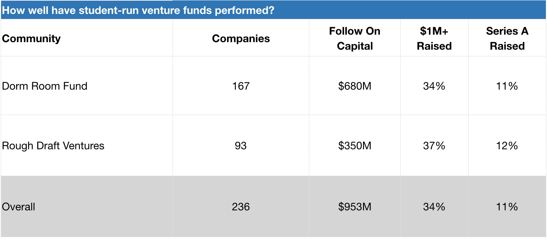Select Dorm Room Fund's 34% cell
The height and width of the screenshot is (240, 547).
coord(434,86)
